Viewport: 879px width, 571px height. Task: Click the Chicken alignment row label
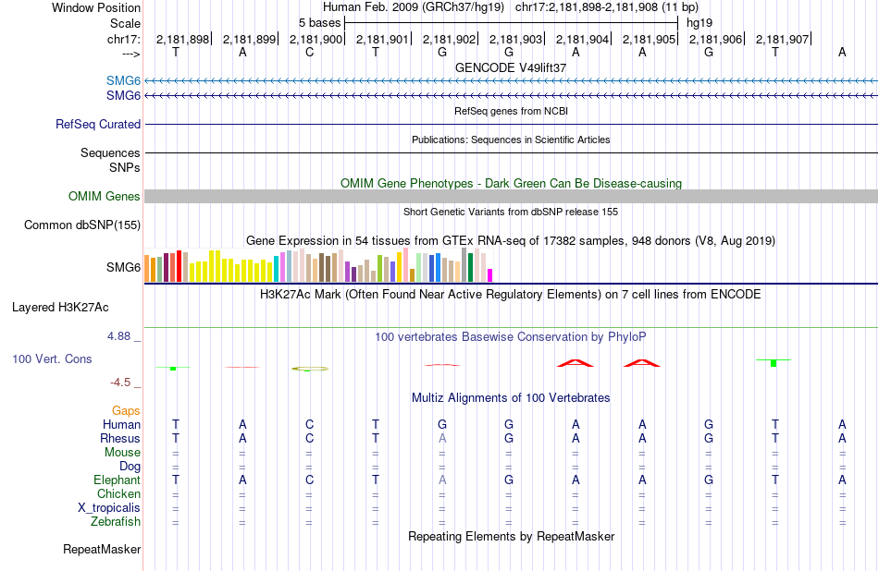[x=118, y=493]
